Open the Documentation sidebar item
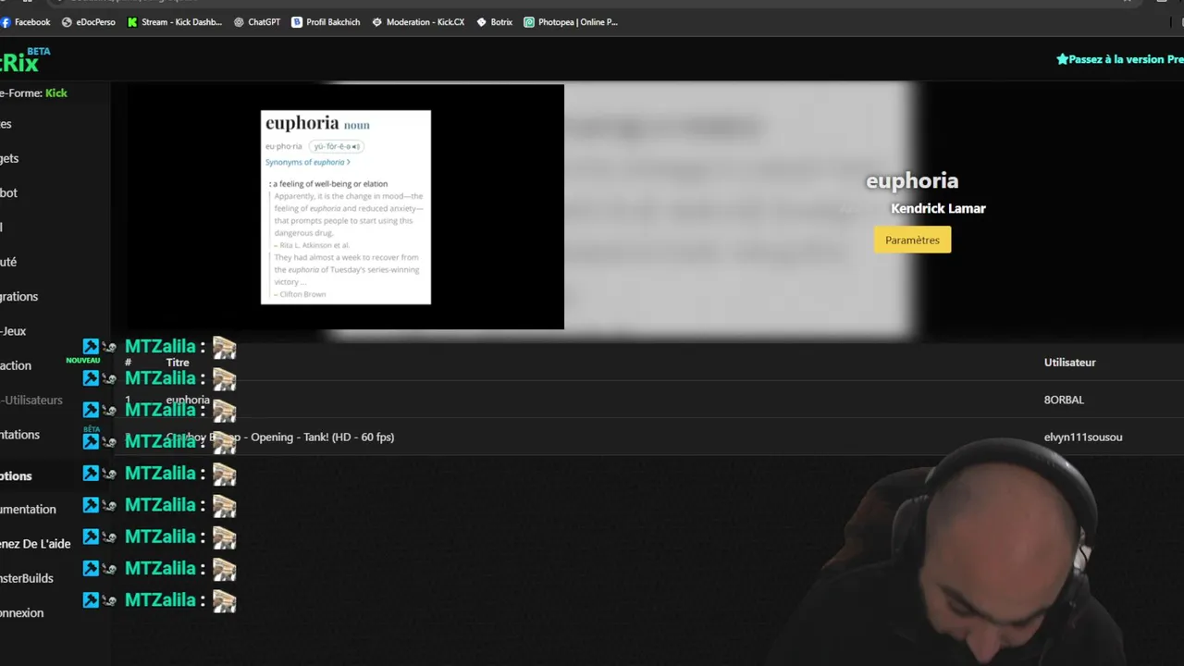The width and height of the screenshot is (1184, 666). click(28, 509)
